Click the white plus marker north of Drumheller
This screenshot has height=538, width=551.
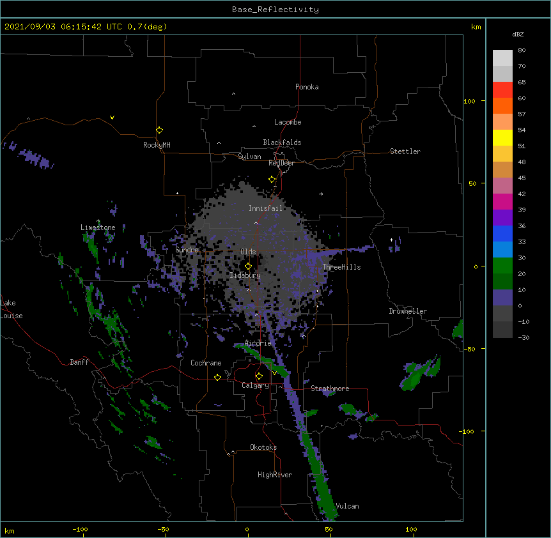click(391, 240)
